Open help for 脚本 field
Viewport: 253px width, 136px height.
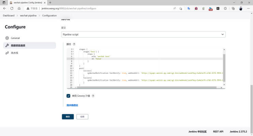coord(74,44)
